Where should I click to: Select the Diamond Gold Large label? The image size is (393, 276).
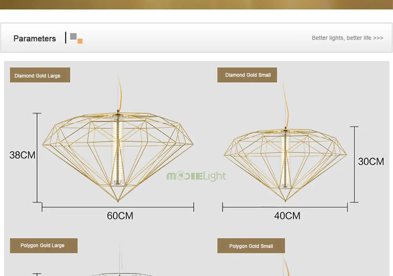tap(40, 75)
